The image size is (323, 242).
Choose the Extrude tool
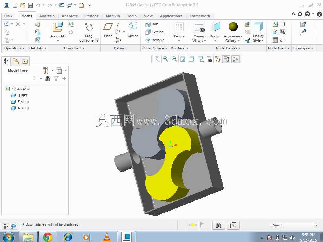pos(154,32)
